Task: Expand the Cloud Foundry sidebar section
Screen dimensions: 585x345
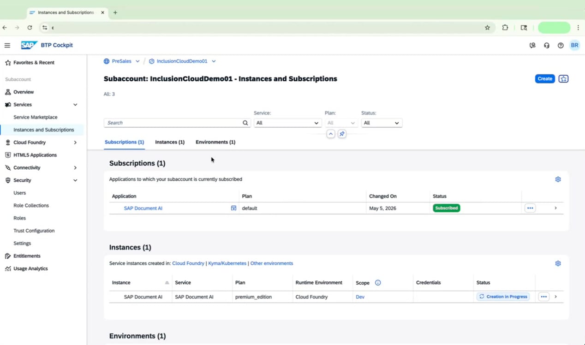Action: (x=75, y=143)
